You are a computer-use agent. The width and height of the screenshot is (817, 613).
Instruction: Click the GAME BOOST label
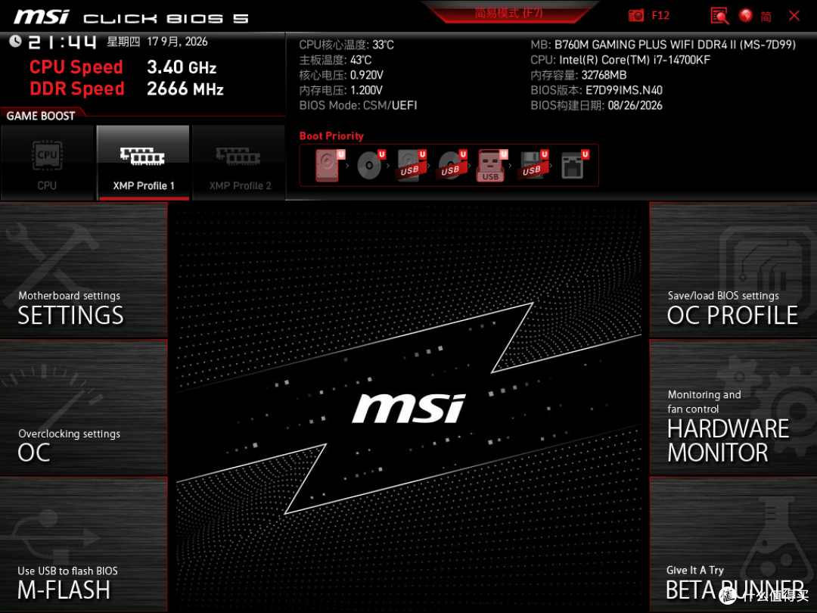(41, 116)
